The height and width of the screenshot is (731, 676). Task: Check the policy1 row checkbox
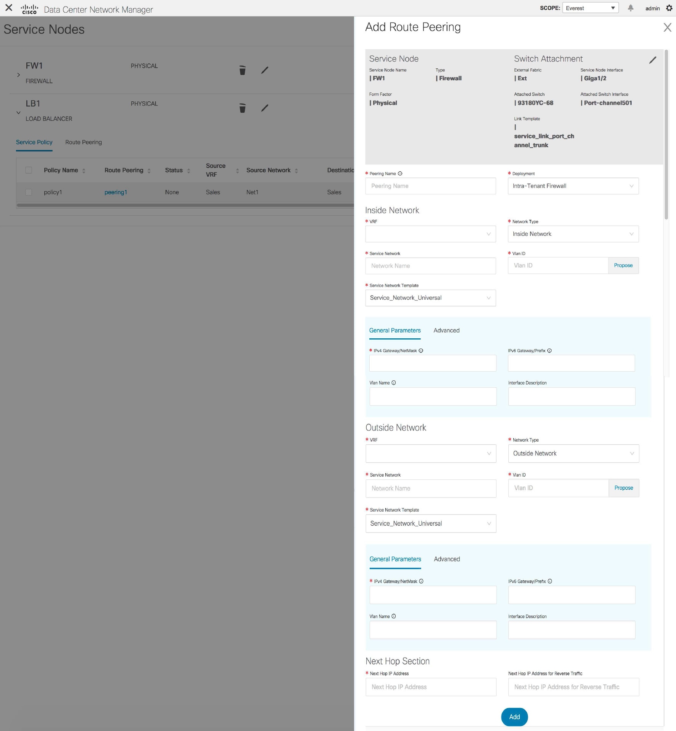pyautogui.click(x=29, y=192)
